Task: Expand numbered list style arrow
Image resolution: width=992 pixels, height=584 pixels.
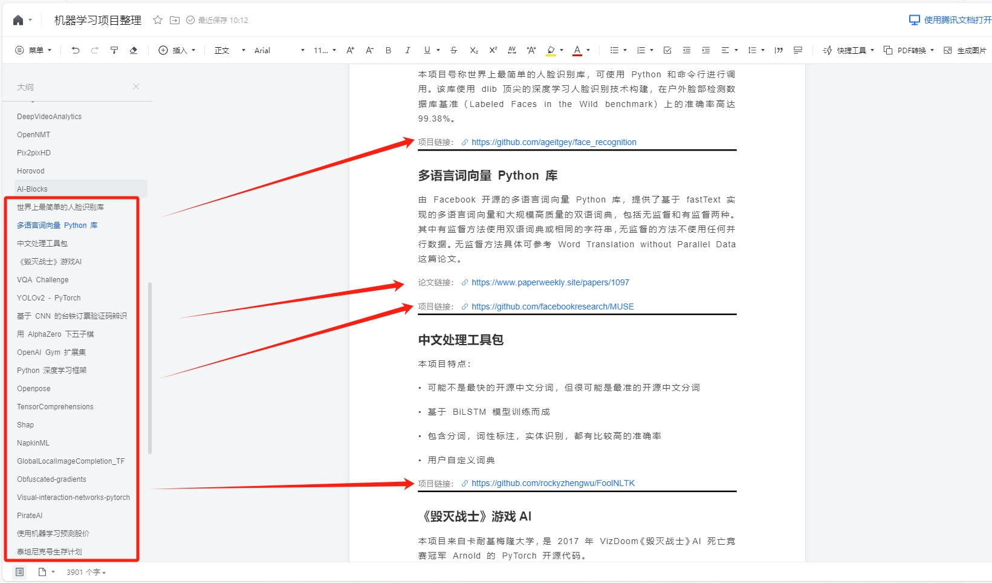Action: coord(652,50)
